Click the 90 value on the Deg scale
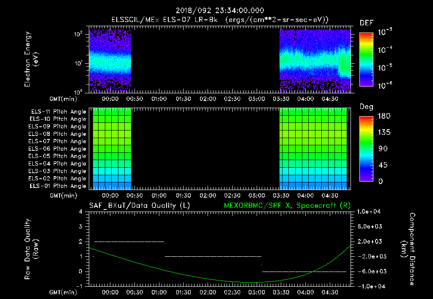The image size is (433, 299). (383, 149)
